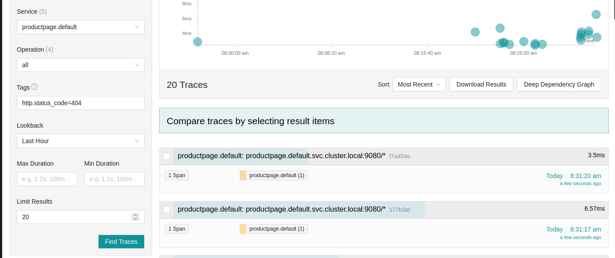The width and height of the screenshot is (615, 258).
Task: Open the 6.57ms trace 177b3af
Action: pyautogui.click(x=294, y=209)
